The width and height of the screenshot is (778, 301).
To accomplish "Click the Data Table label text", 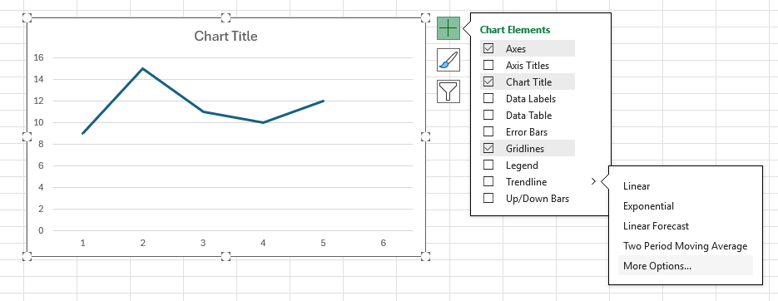I will pos(529,115).
